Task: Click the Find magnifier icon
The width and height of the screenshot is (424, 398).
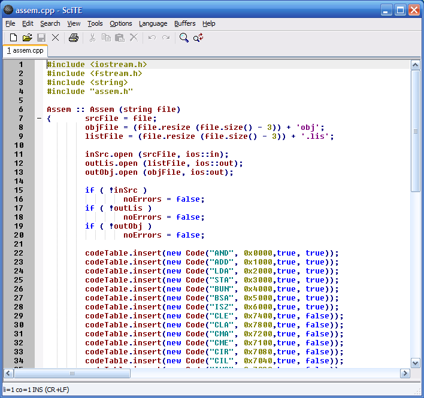Action: 184,38
